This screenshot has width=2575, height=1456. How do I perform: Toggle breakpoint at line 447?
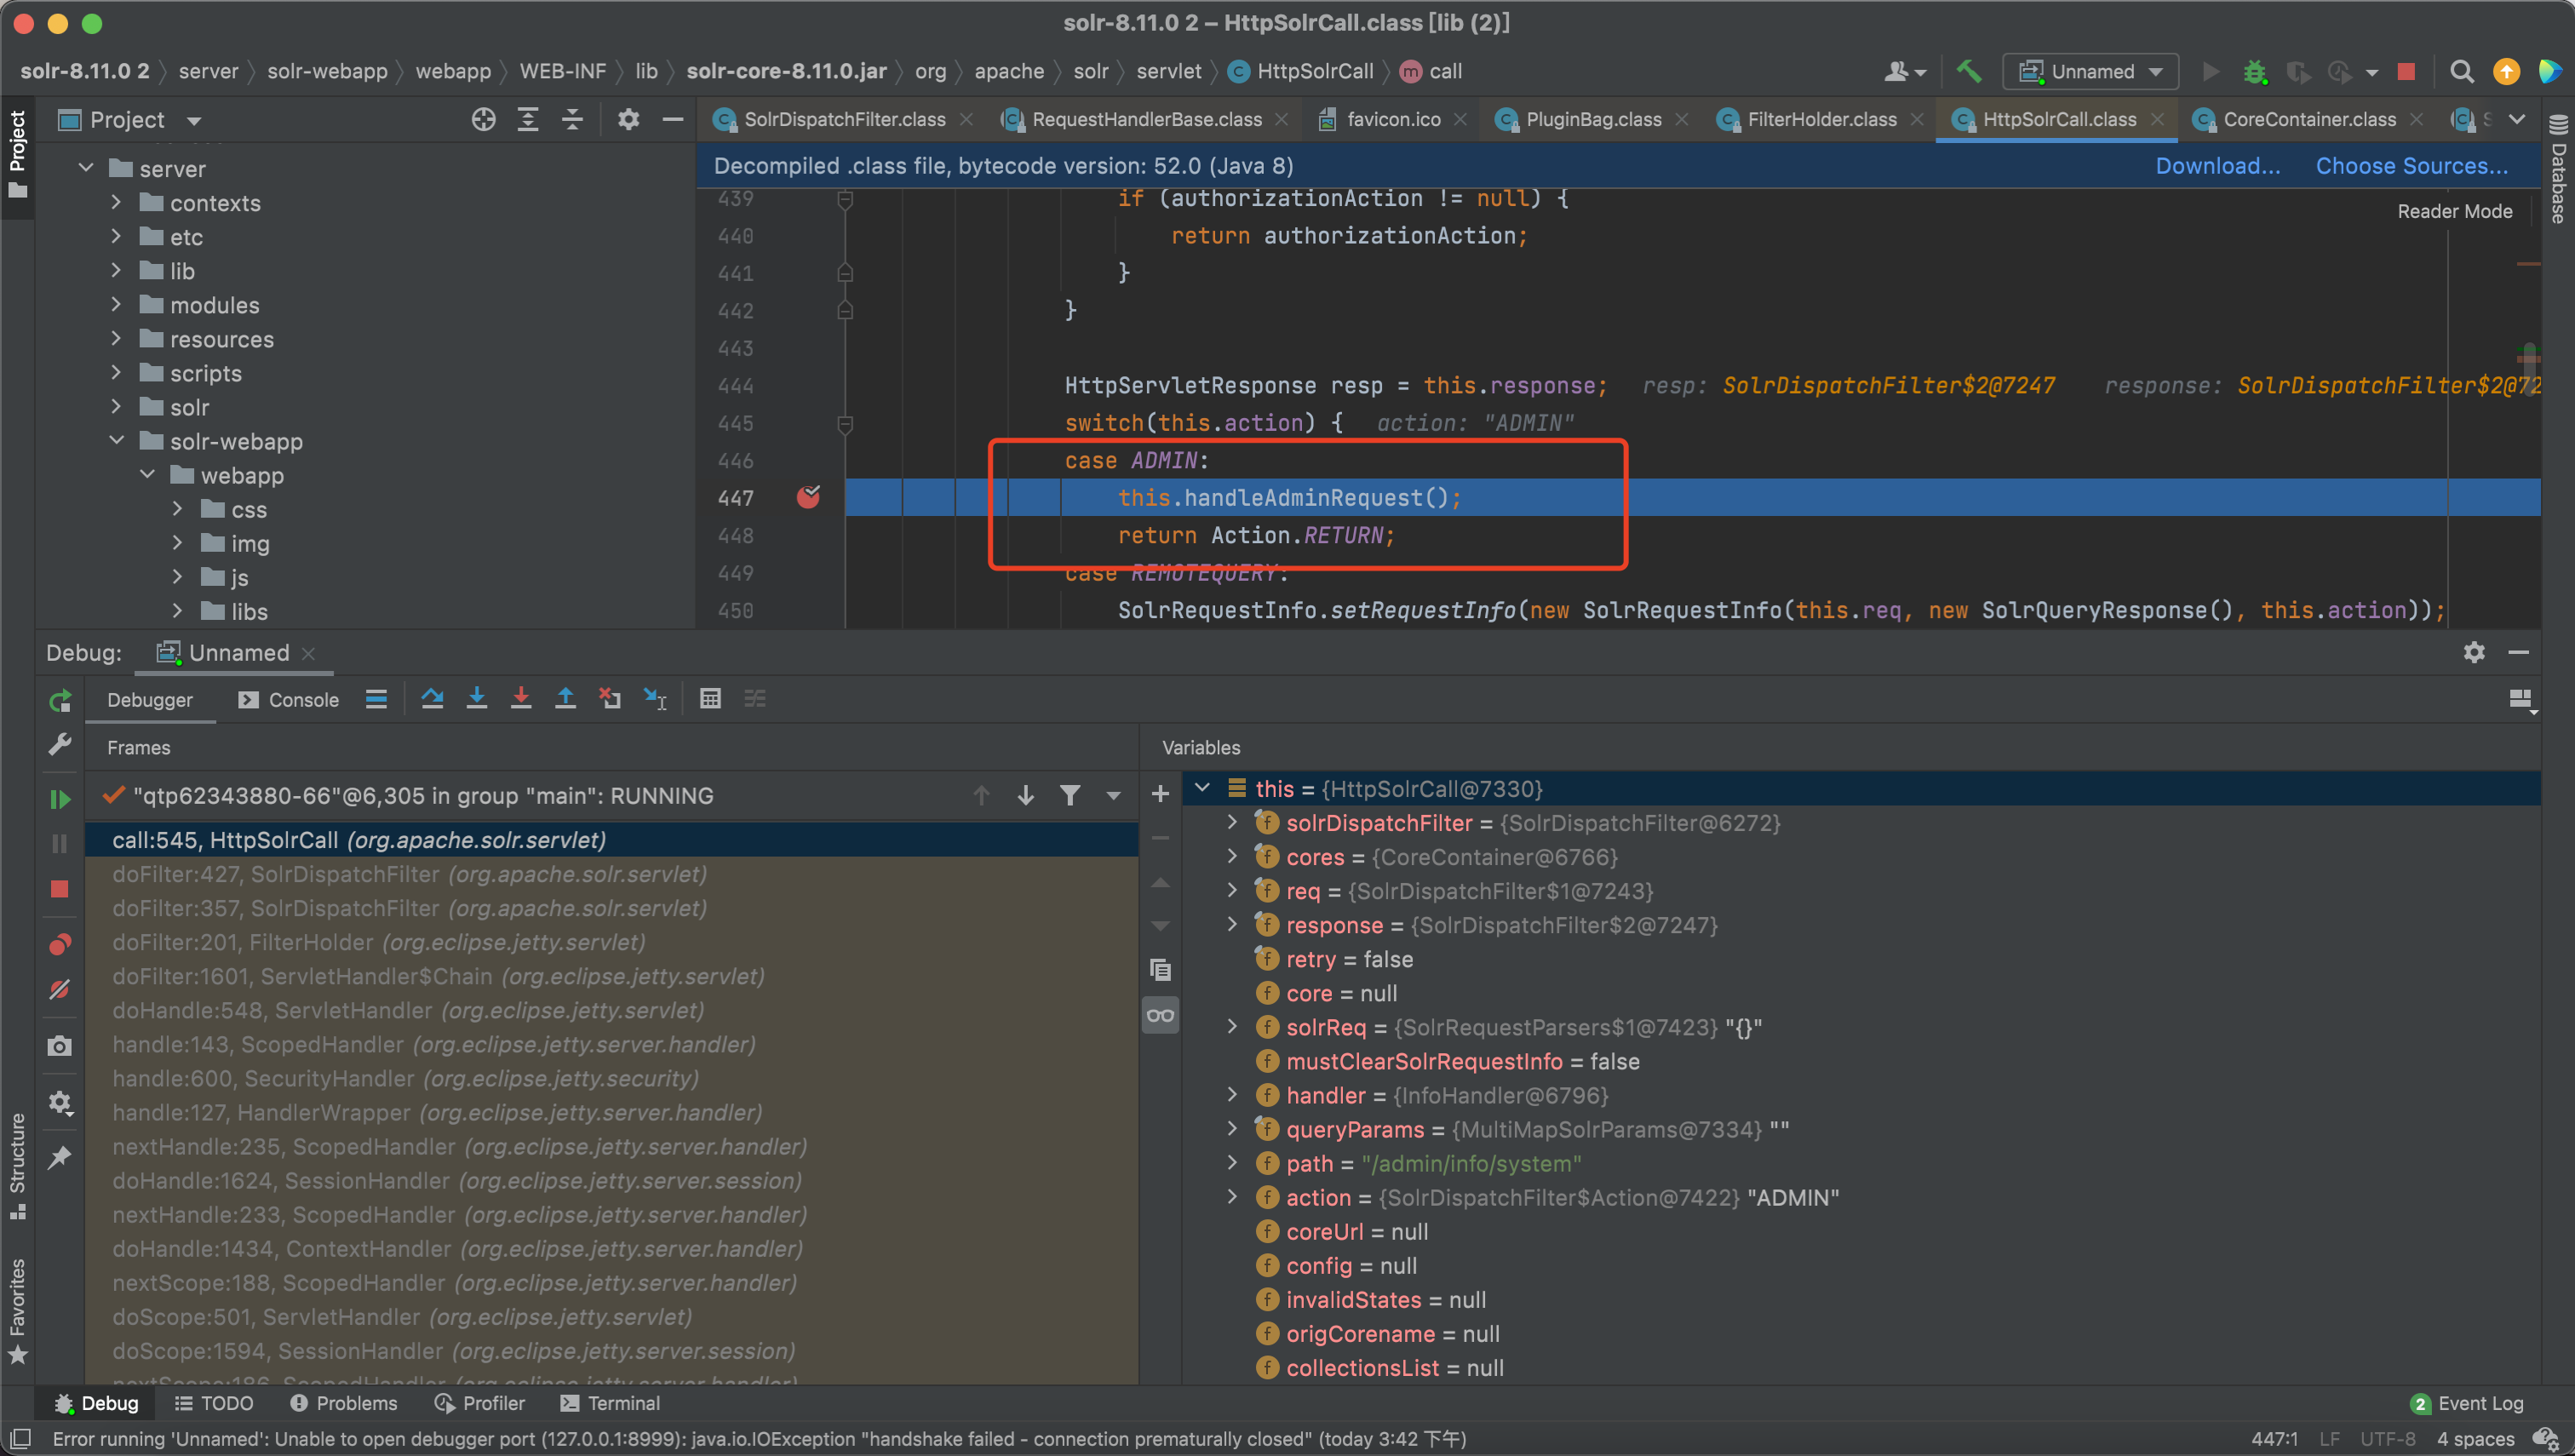808,497
